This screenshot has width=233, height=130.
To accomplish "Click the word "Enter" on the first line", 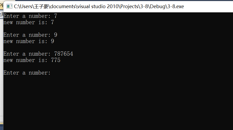I will click(11, 16).
